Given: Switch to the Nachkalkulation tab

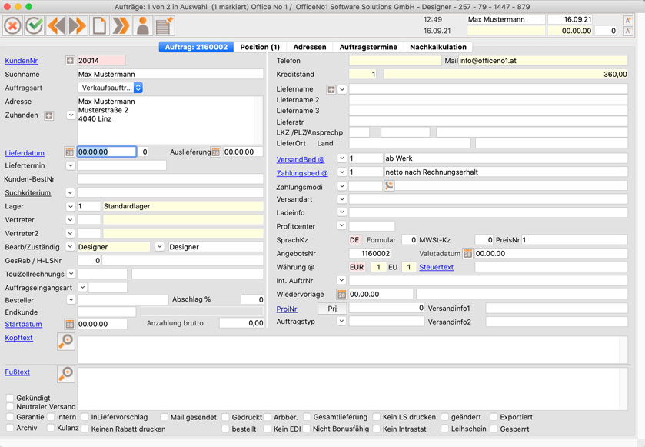Looking at the screenshot, I should tap(438, 47).
